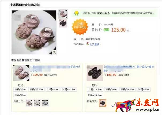Choose size 22码/13.5cm for the sandals
The image size is (162, 115).
click(36, 90)
